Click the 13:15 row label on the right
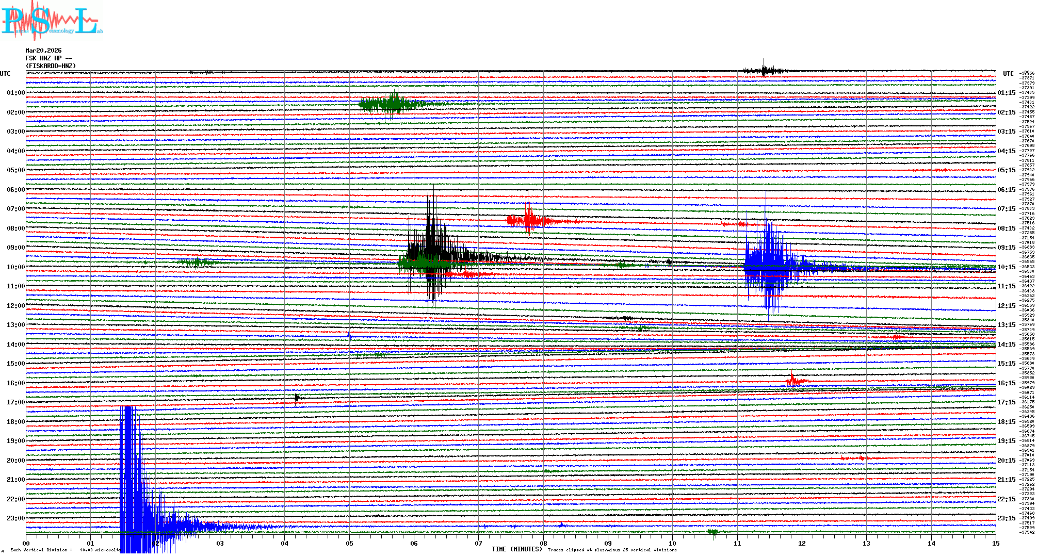 click(1006, 325)
